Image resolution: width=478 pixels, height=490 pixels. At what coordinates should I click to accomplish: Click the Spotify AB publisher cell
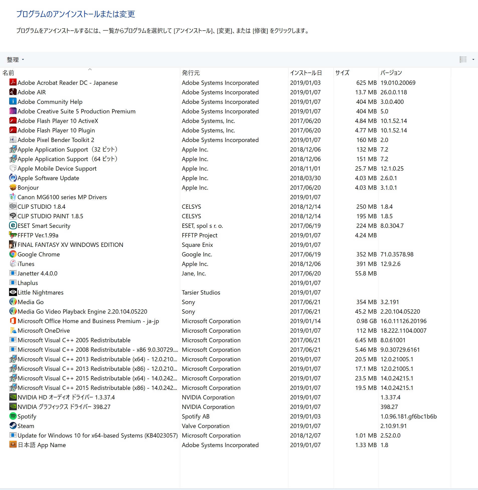click(x=196, y=416)
